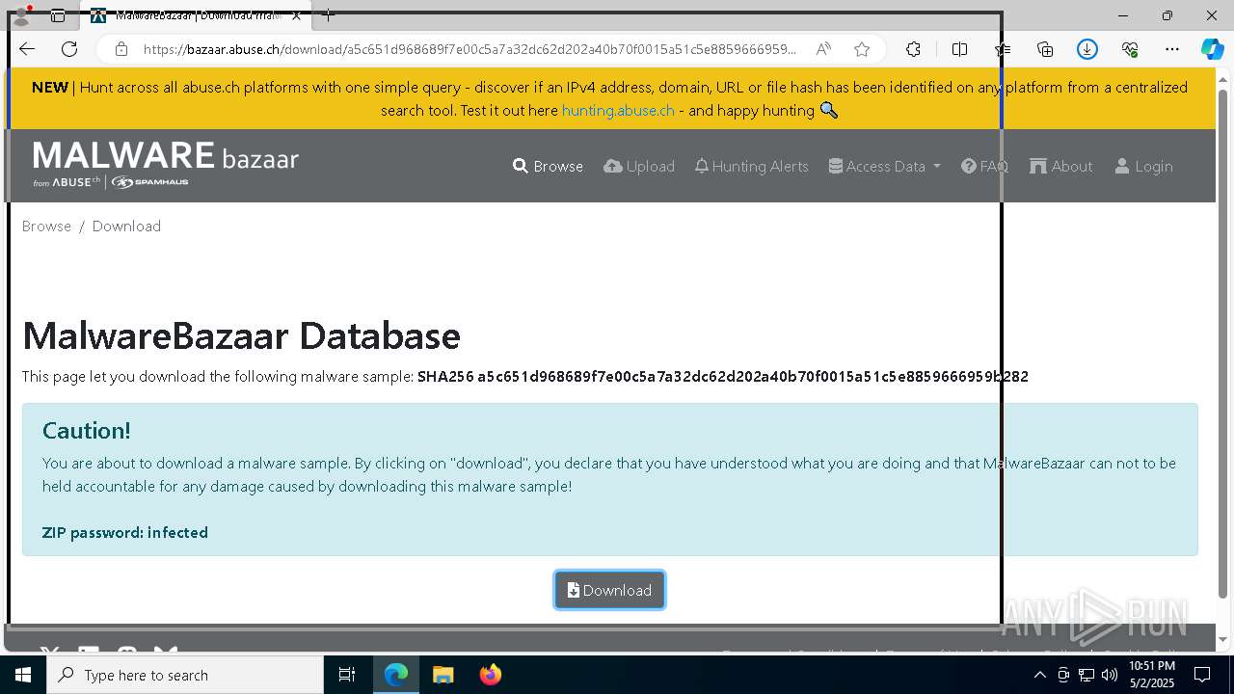The height and width of the screenshot is (694, 1234).
Task: Expand the Access Data dropdown
Action: (x=884, y=166)
